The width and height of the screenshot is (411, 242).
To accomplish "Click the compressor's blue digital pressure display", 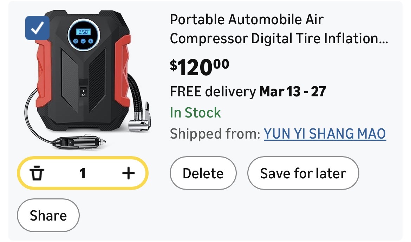I will tap(84, 32).
